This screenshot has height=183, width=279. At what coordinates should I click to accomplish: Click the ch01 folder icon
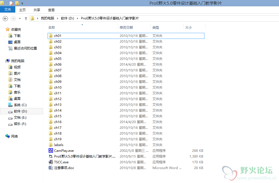51,36
